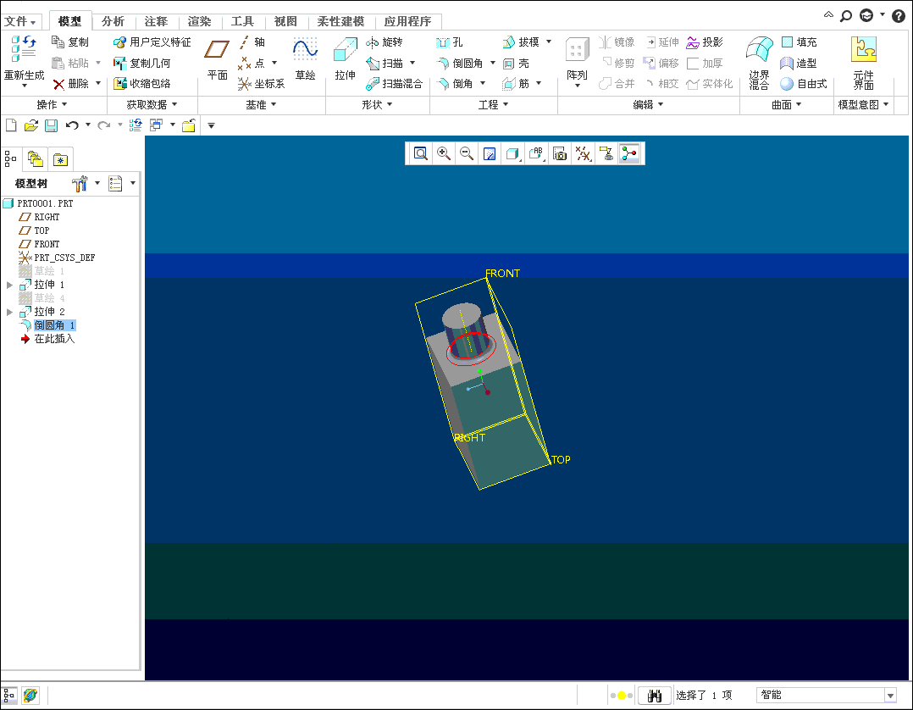This screenshot has width=913, height=710.
Task: Toggle spin center icon in viewport toolbar
Action: [x=629, y=153]
